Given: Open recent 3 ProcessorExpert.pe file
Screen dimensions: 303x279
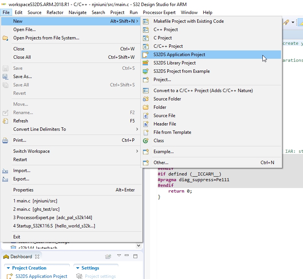Looking at the screenshot, I should [x=71, y=218].
